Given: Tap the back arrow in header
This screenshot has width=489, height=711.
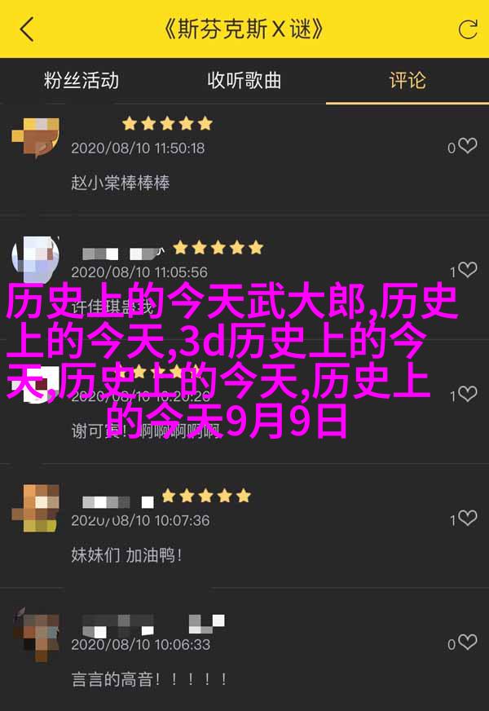Looking at the screenshot, I should pyautogui.click(x=27, y=30).
